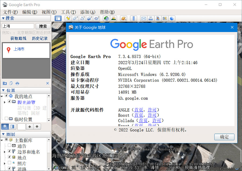Select the Add Path tool
Viewport: 242px width, 171px height.
point(82,18)
